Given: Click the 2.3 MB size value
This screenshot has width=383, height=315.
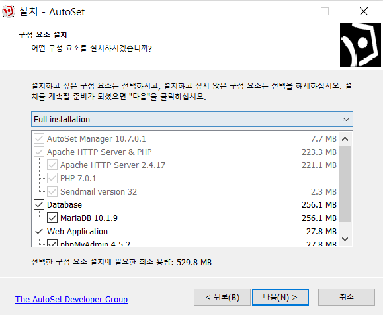Looking at the screenshot, I should (x=323, y=192).
